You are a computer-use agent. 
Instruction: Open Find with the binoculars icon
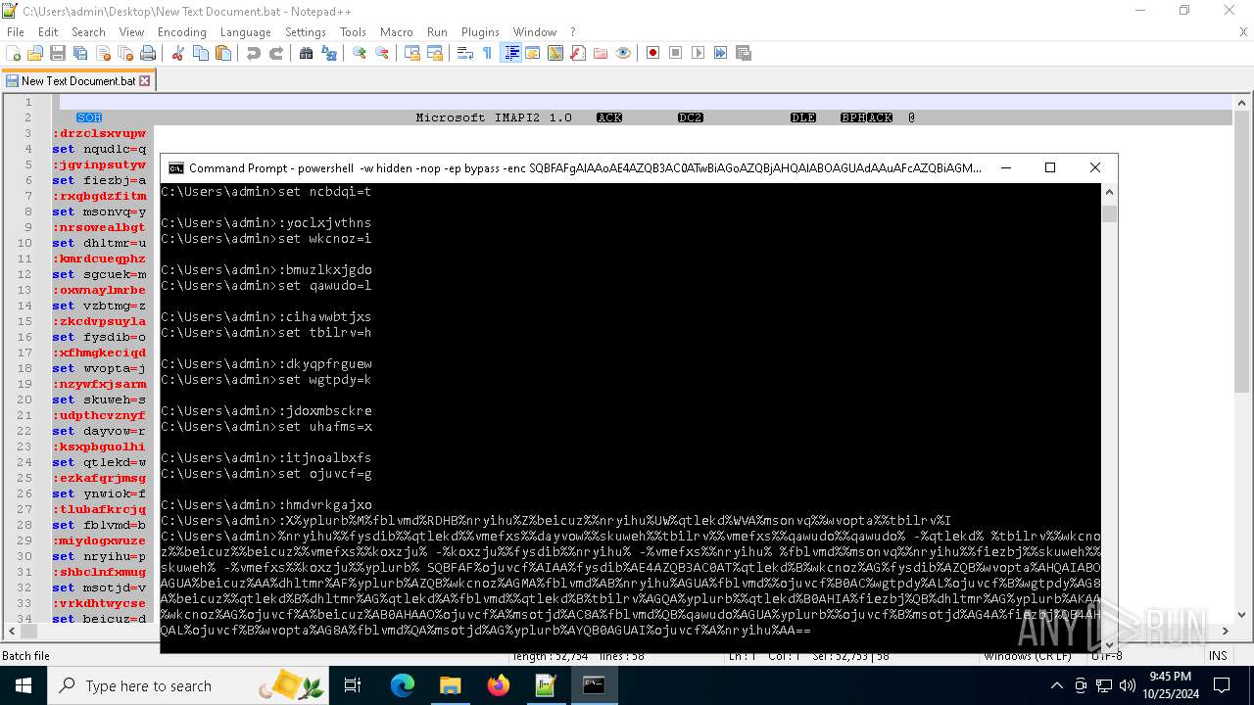[x=307, y=53]
